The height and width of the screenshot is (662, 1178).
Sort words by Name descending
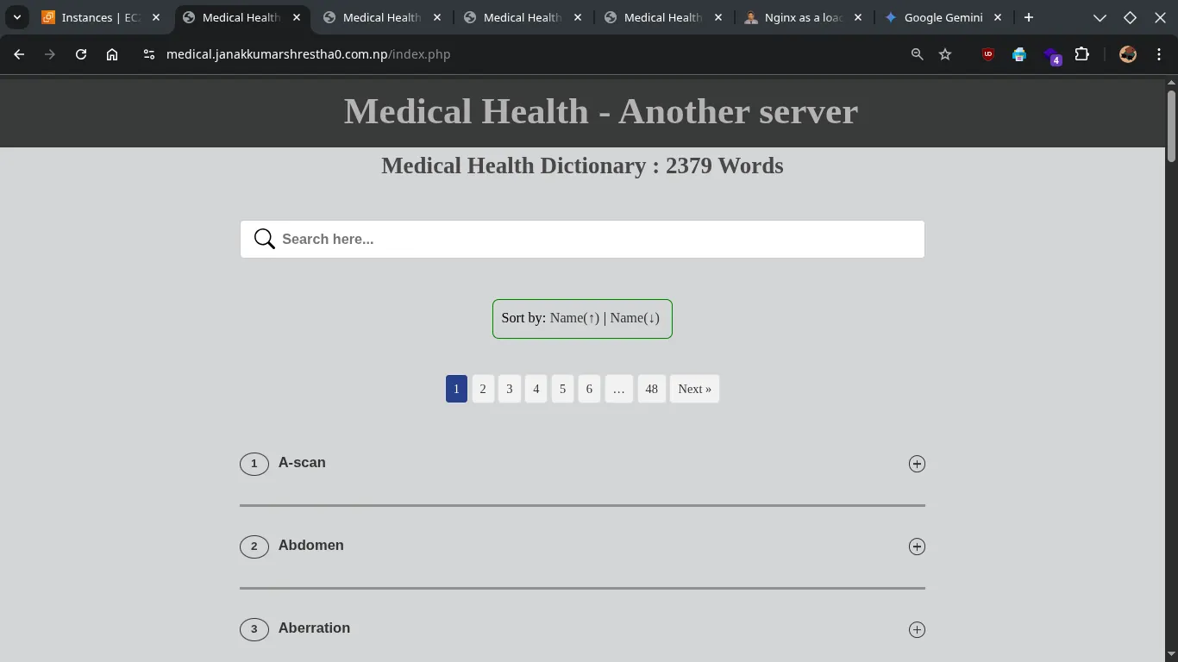[x=635, y=318]
